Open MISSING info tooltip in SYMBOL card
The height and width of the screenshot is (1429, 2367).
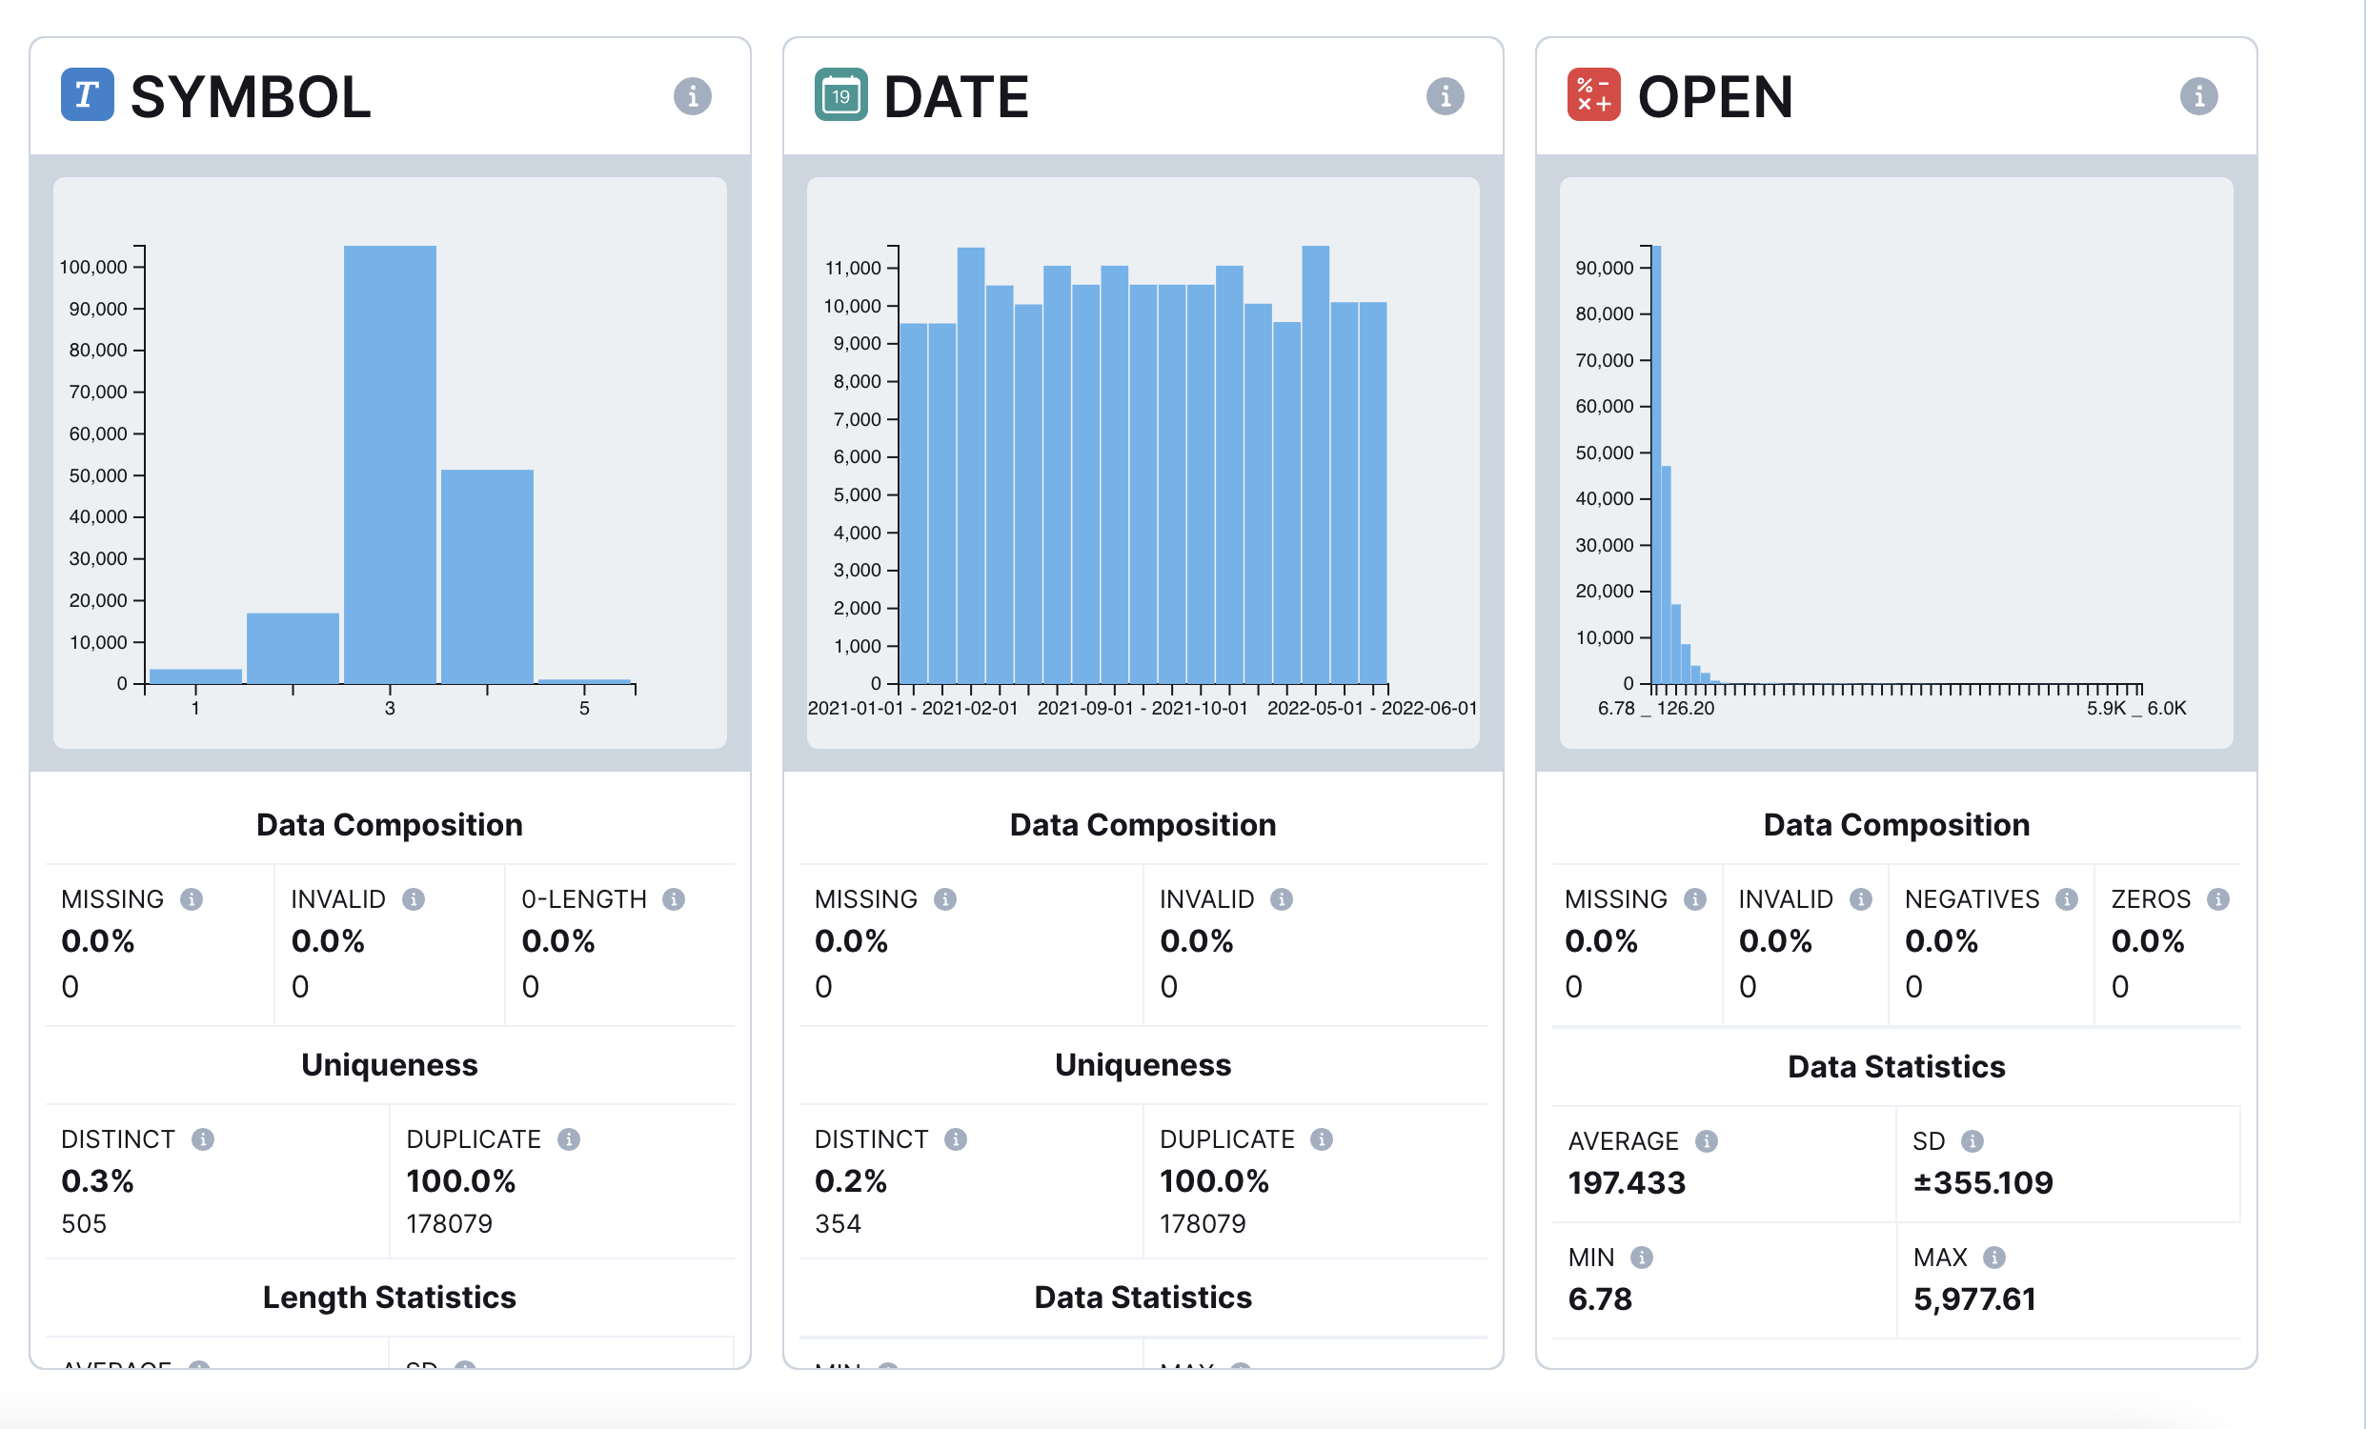192,899
